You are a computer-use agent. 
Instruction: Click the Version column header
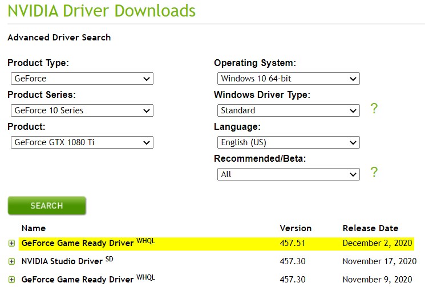296,228
